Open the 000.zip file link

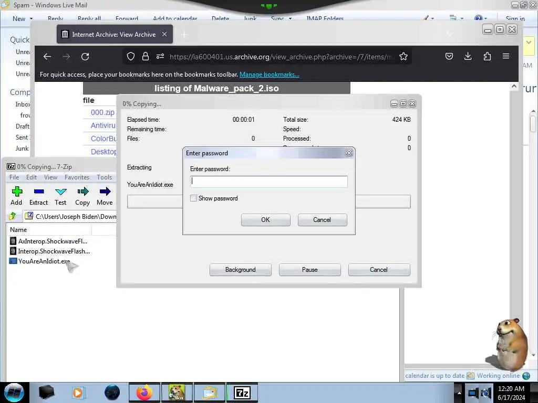(102, 112)
